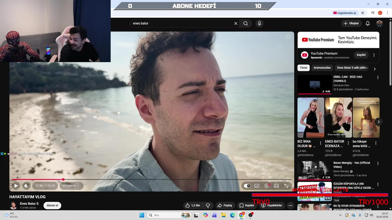Share the video using Paylaş
Viewport: 392px width, 220px height.
click(x=225, y=205)
